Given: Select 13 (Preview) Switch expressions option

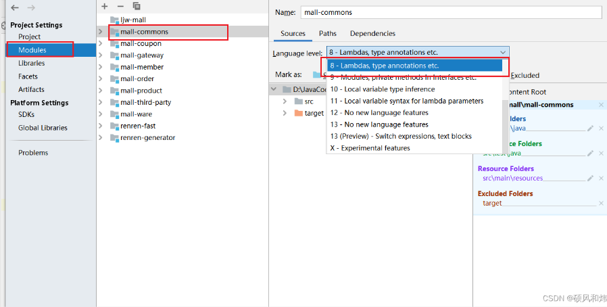Looking at the screenshot, I should point(401,136).
